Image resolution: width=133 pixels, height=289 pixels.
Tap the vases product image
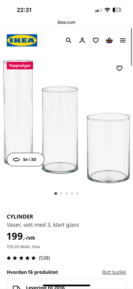tap(66, 122)
